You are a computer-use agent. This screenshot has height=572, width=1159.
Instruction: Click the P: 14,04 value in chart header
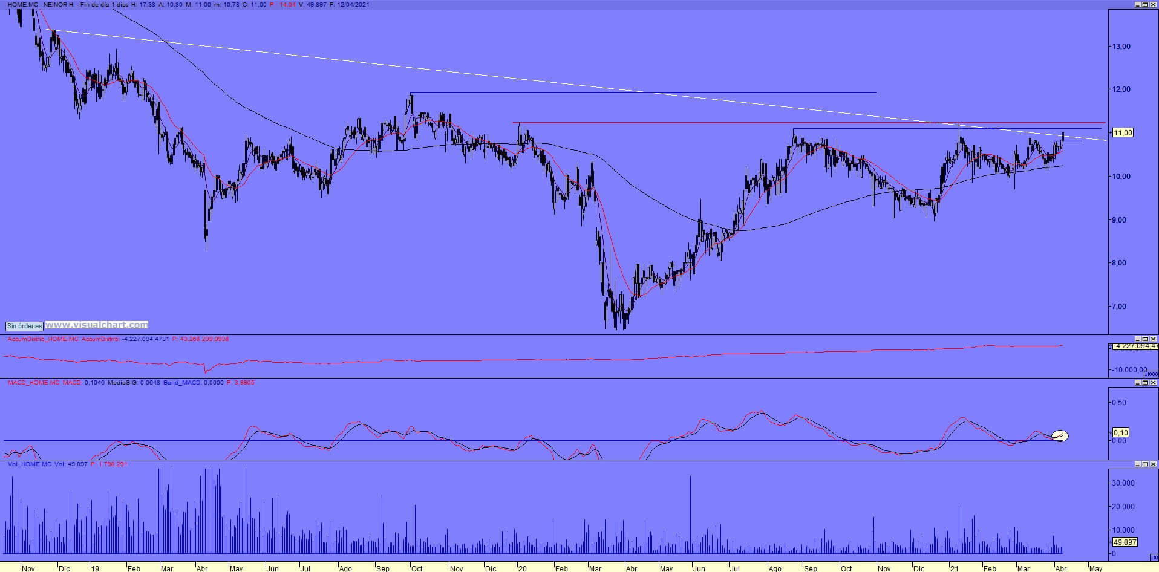282,4
